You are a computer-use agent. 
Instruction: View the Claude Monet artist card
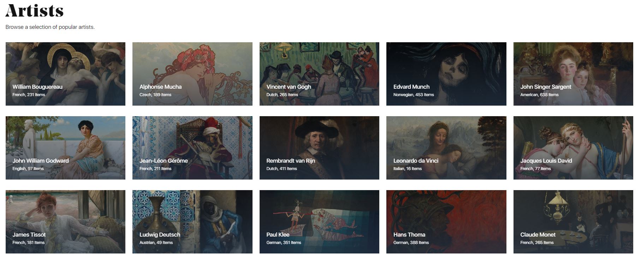click(573, 222)
